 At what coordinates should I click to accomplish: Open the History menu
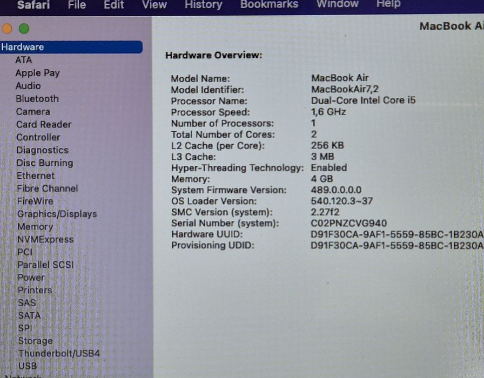pyautogui.click(x=204, y=5)
